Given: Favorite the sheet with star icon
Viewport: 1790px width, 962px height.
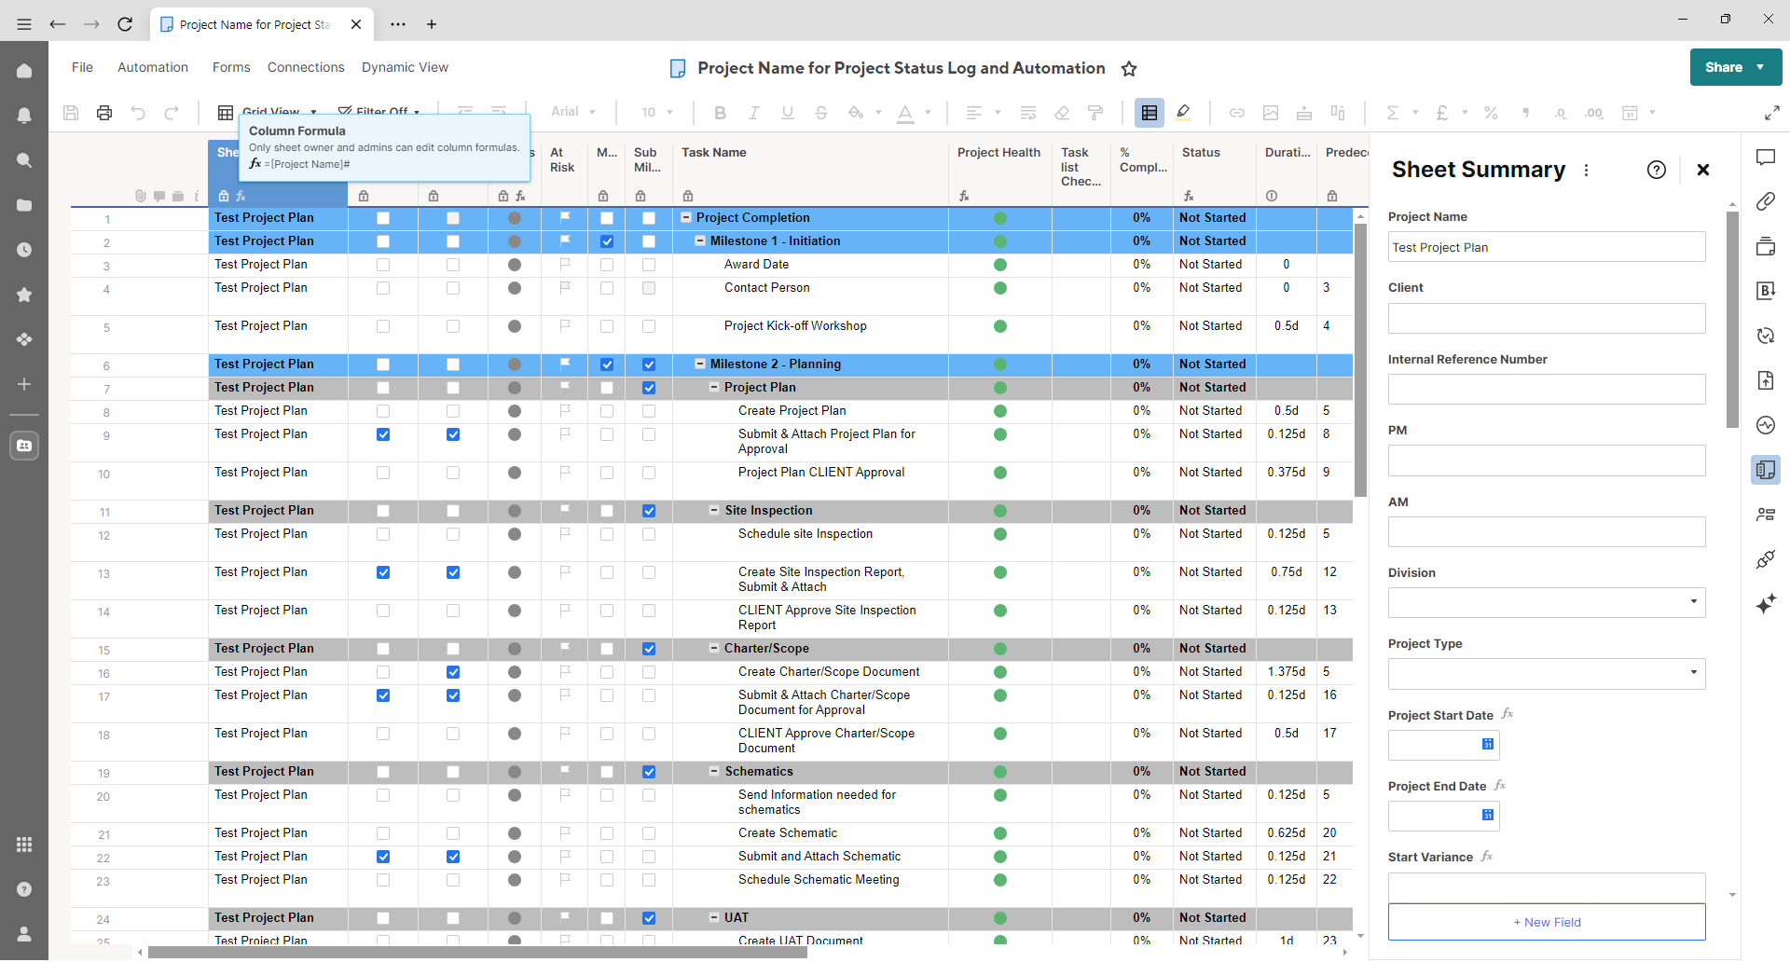Looking at the screenshot, I should click(x=1129, y=68).
